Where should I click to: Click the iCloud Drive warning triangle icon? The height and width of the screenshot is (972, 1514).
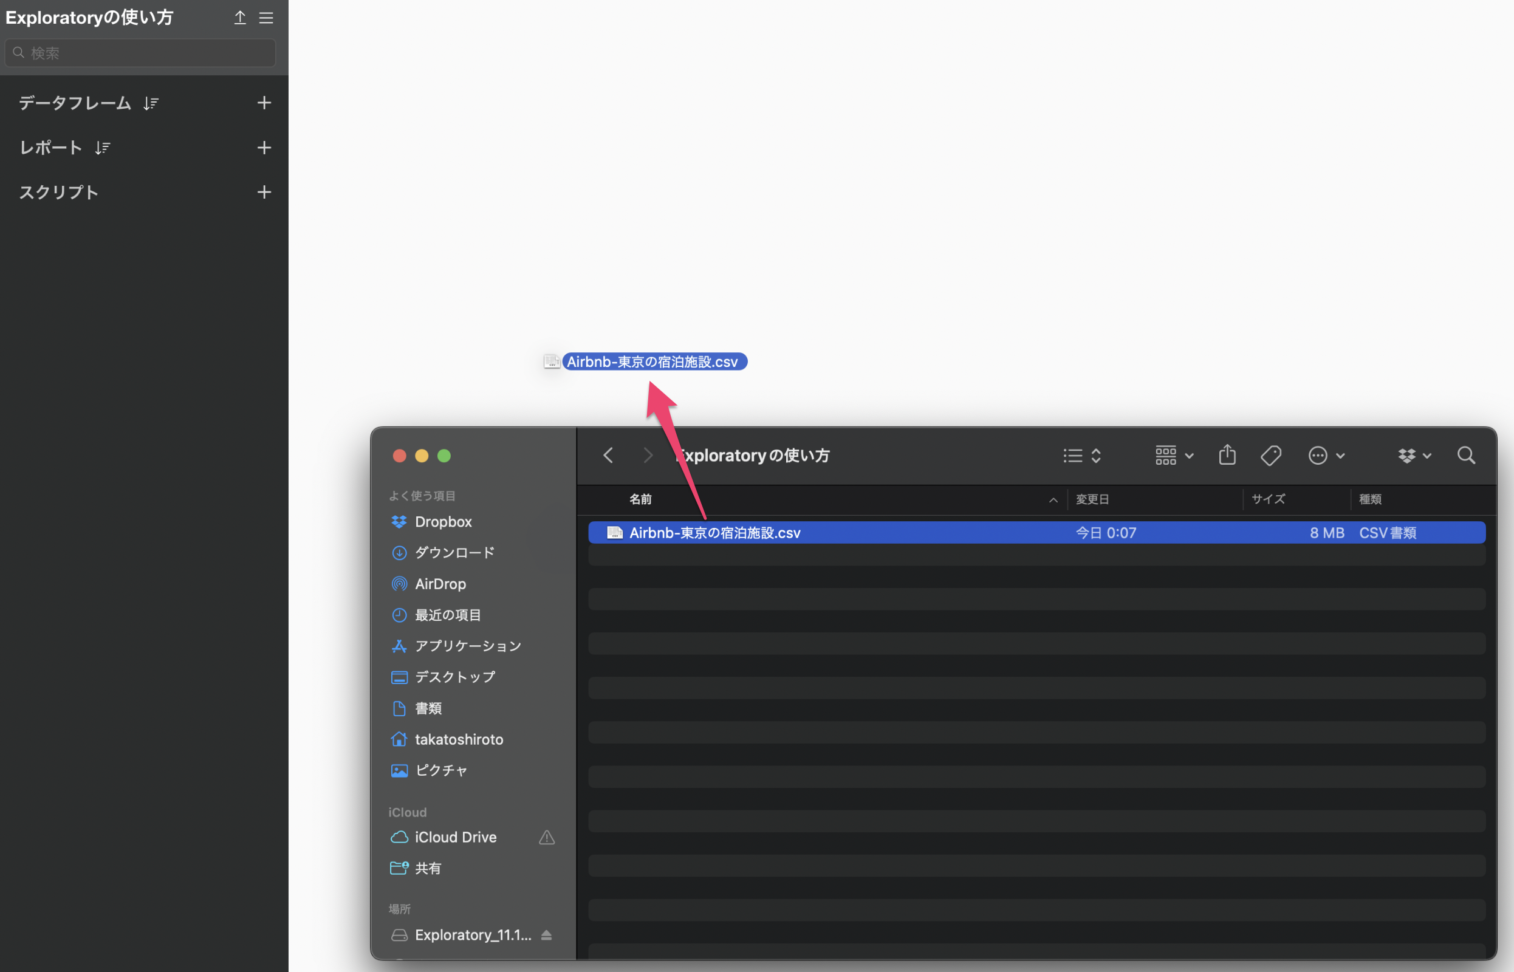point(547,838)
